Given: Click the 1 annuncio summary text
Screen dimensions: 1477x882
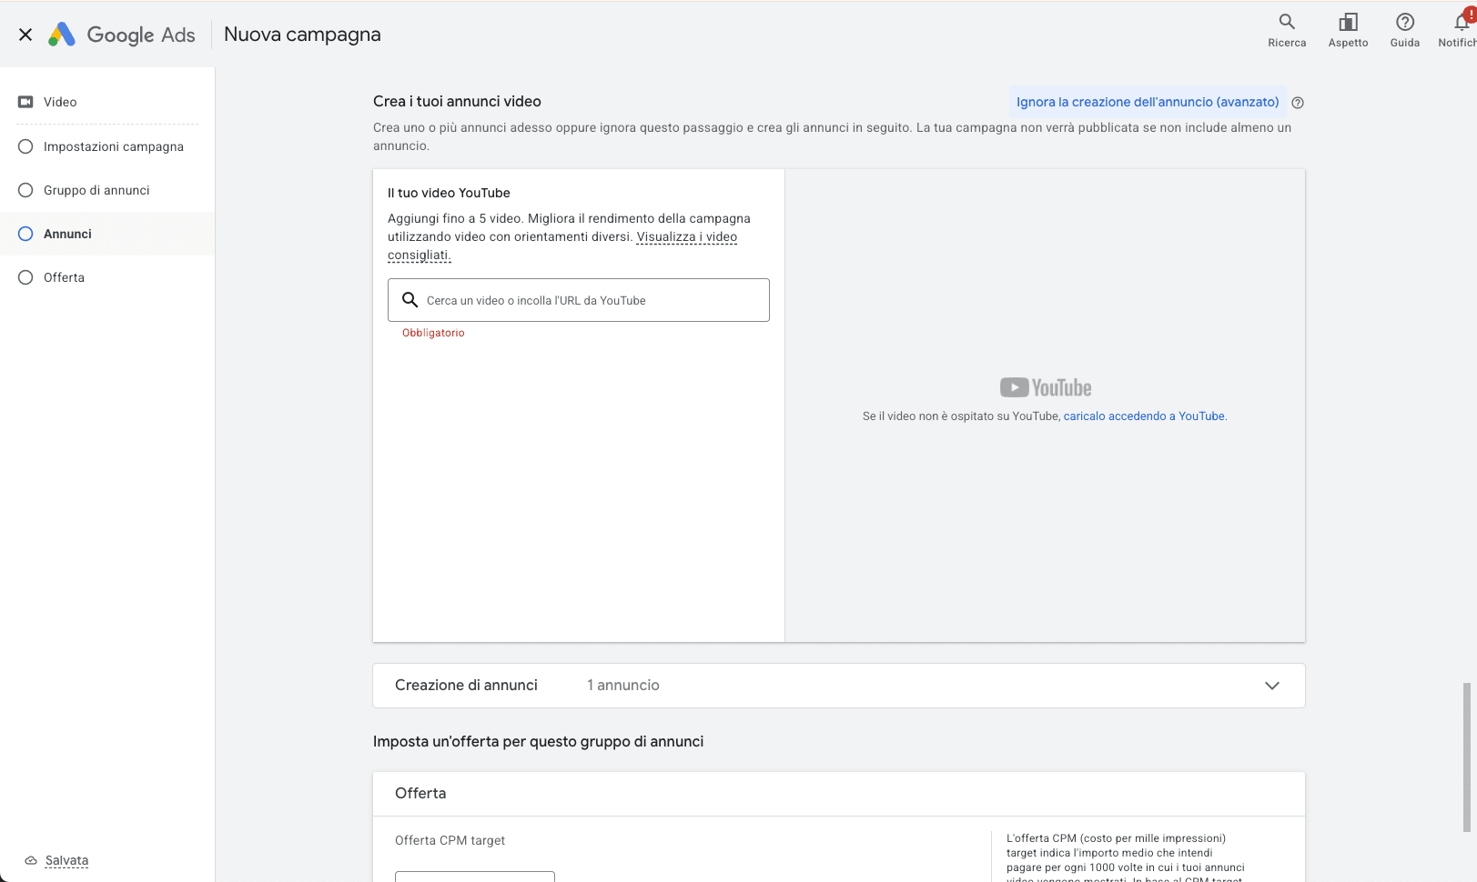Looking at the screenshot, I should [623, 686].
